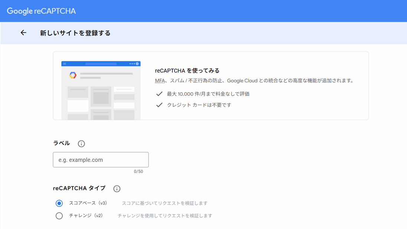Image resolution: width=407 pixels, height=229 pixels.
Task: Click the MFA abbreviation text
Action: (160, 80)
